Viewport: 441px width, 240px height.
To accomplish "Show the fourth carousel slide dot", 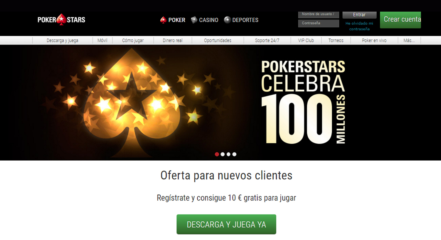I will point(234,154).
